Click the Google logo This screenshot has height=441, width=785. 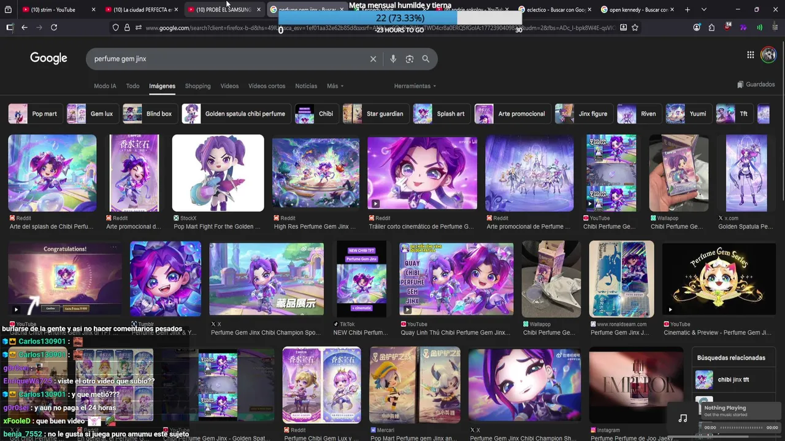pyautogui.click(x=48, y=58)
